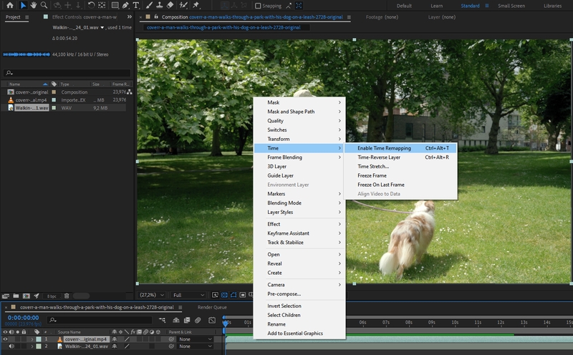
Task: Select Freeze Frame option
Action: (401, 175)
